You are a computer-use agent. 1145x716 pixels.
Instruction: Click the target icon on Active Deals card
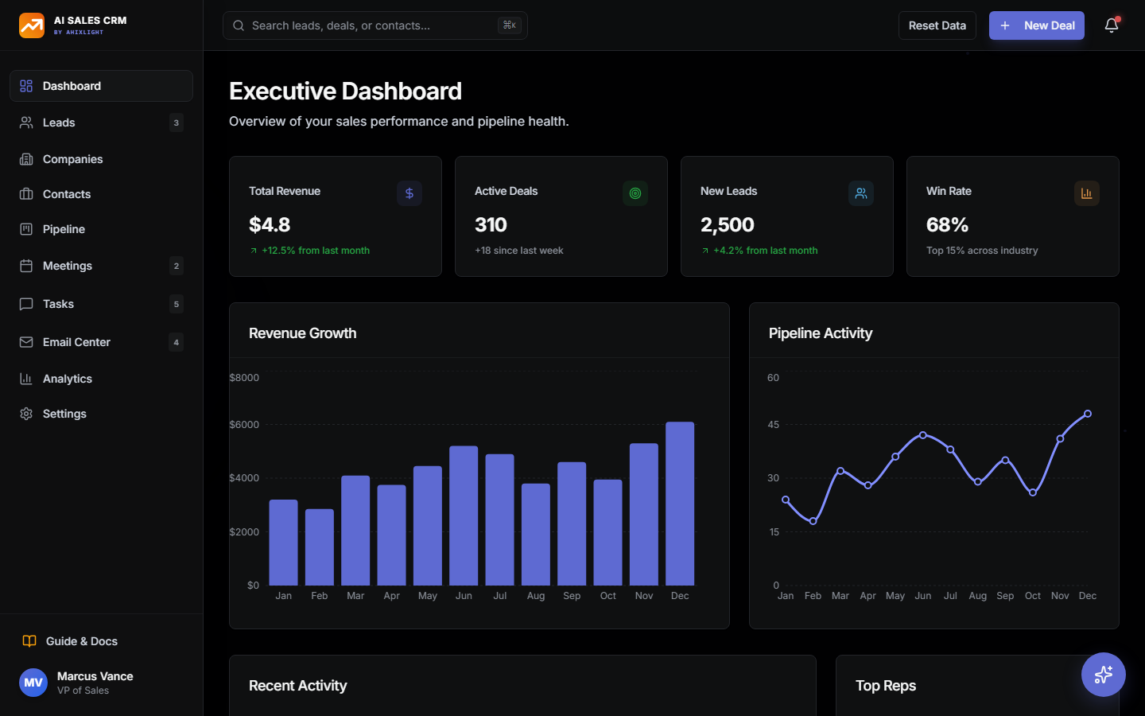click(635, 193)
